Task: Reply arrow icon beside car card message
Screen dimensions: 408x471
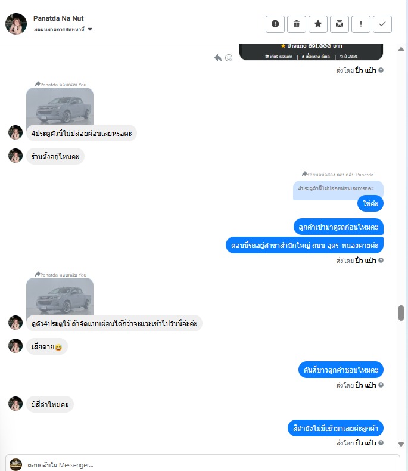Action: pyautogui.click(x=218, y=58)
